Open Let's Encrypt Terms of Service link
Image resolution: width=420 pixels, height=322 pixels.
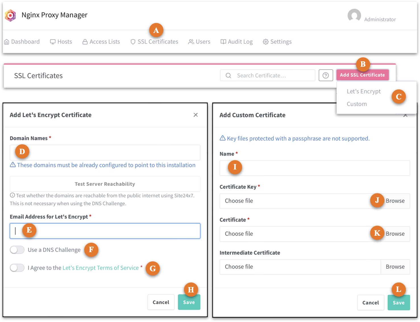click(101, 268)
